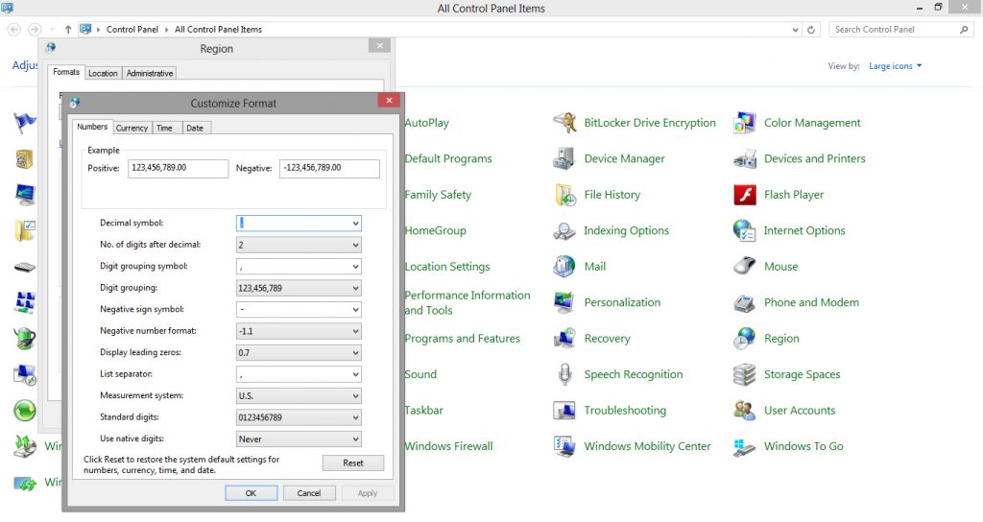Open Programs and Features link
This screenshot has width=983, height=522.
(463, 339)
